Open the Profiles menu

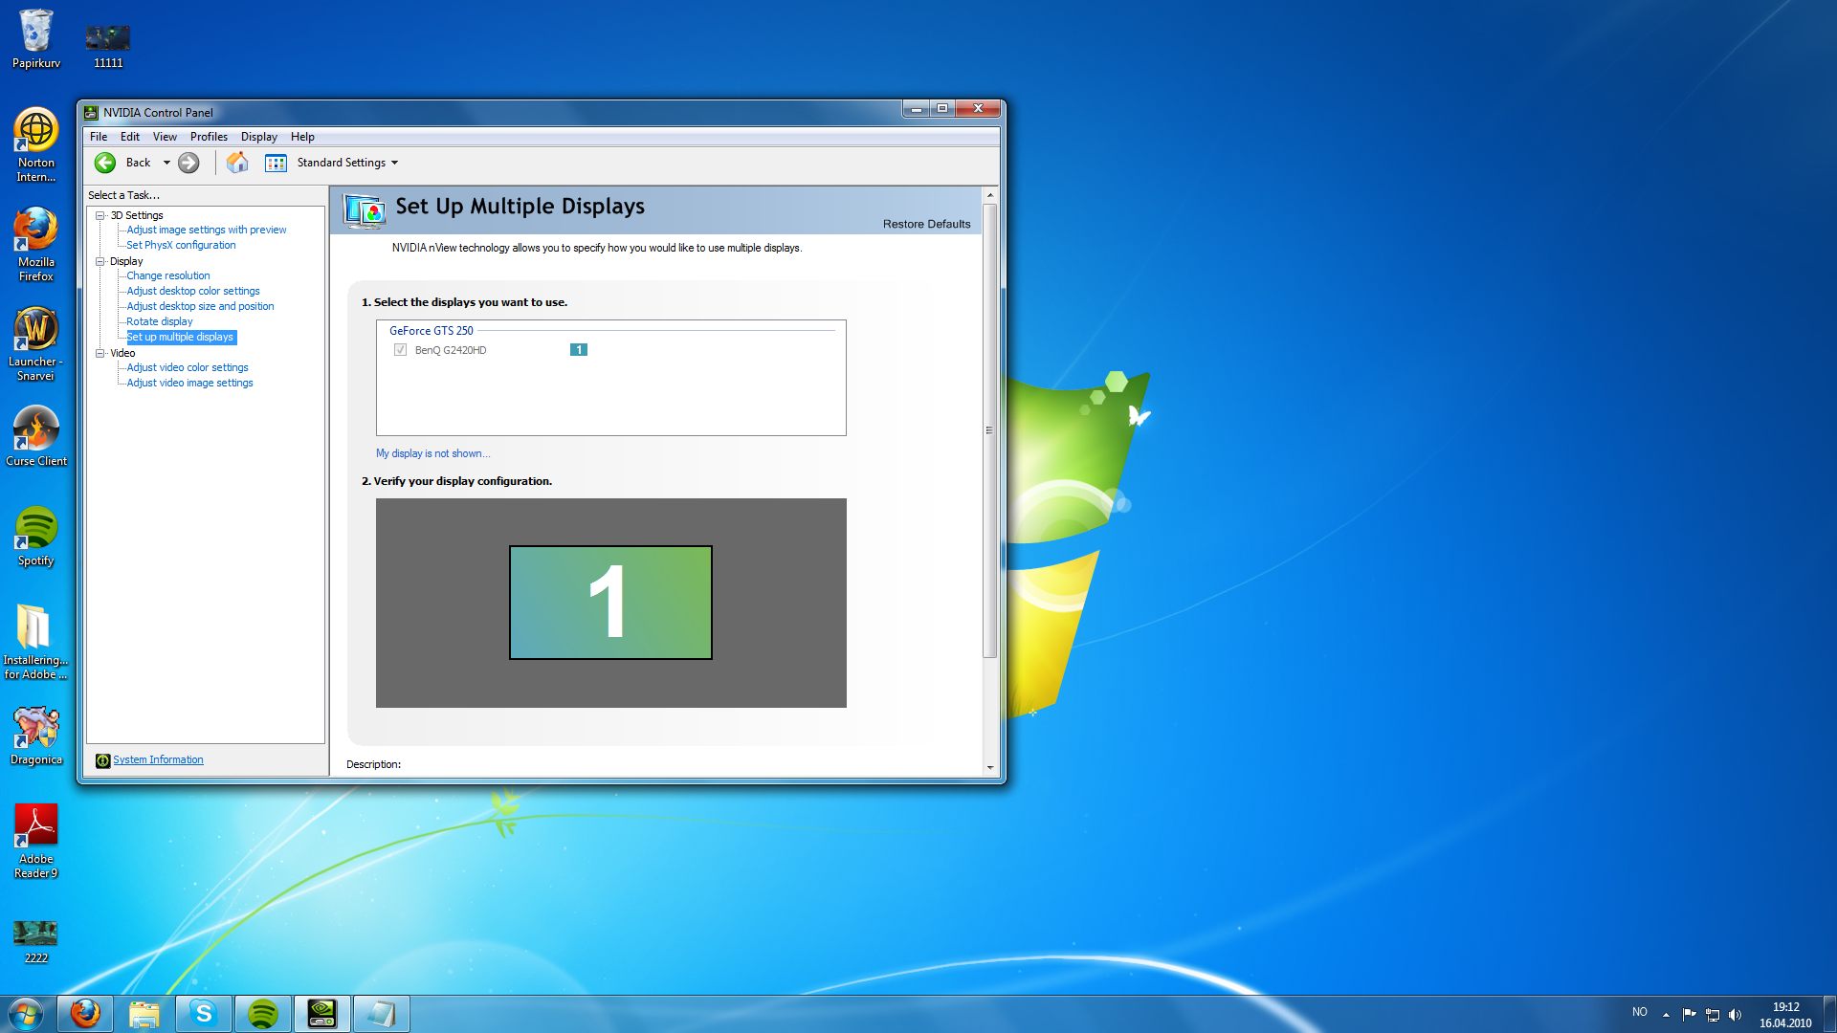coord(209,137)
